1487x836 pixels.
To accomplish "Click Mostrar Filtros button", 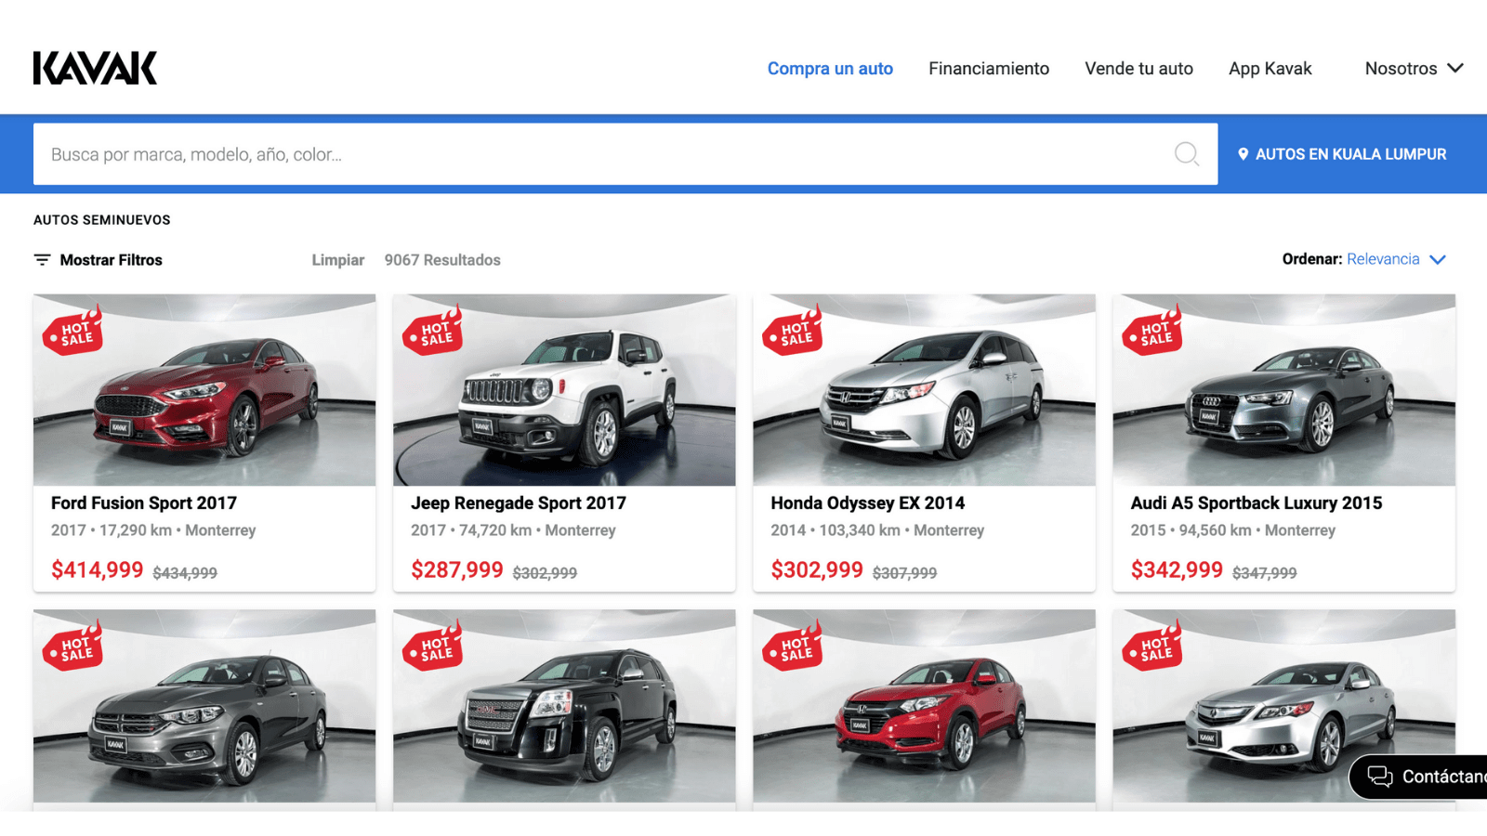I will coord(99,260).
